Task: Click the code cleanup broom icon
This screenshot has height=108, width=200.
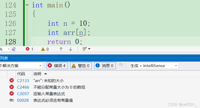Action: coord(84,49)
